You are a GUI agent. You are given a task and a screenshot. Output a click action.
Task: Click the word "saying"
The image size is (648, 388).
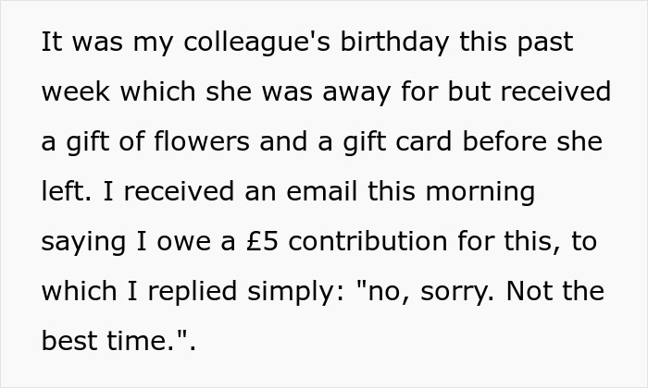(83, 243)
